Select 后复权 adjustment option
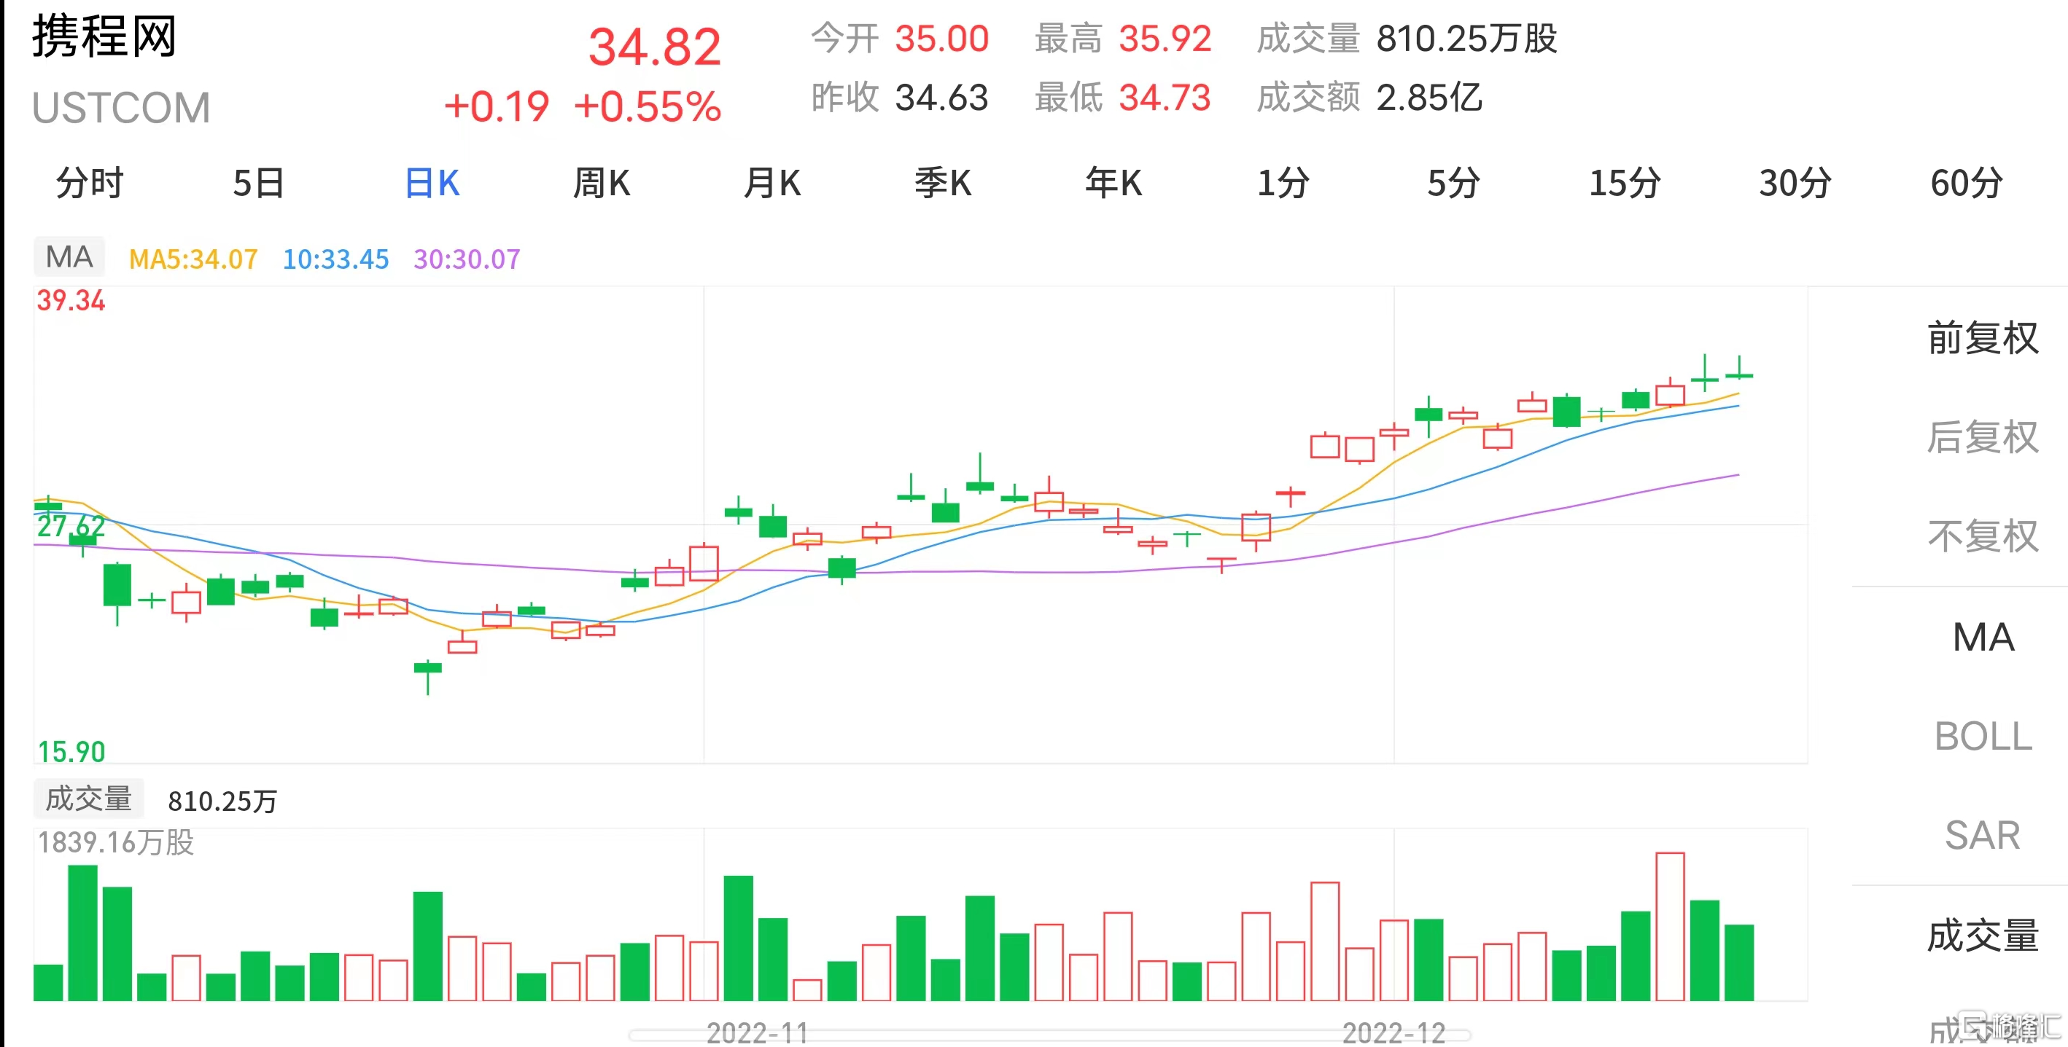The height and width of the screenshot is (1047, 2068). tap(1983, 437)
